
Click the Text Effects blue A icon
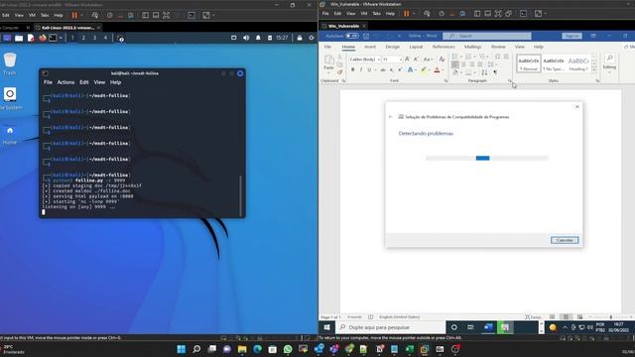pos(410,70)
